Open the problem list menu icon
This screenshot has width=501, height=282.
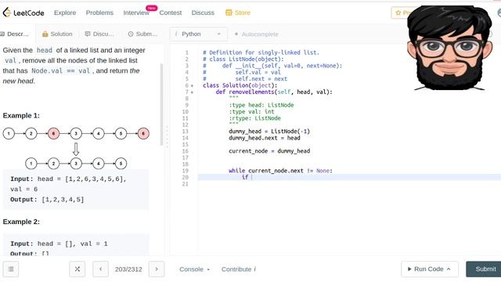point(11,269)
